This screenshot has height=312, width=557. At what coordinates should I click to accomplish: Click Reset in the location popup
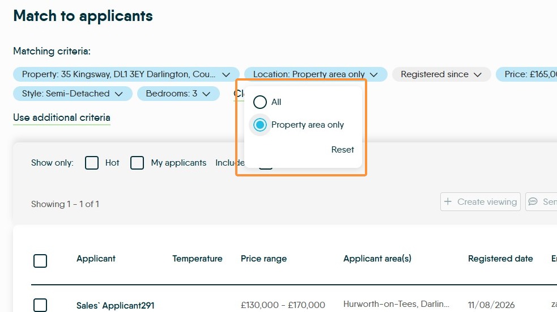pyautogui.click(x=342, y=149)
